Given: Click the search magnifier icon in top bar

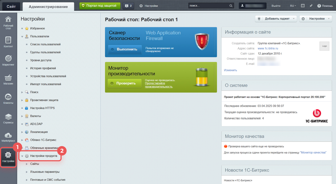Looking at the screenshot, I should click(x=231, y=6).
